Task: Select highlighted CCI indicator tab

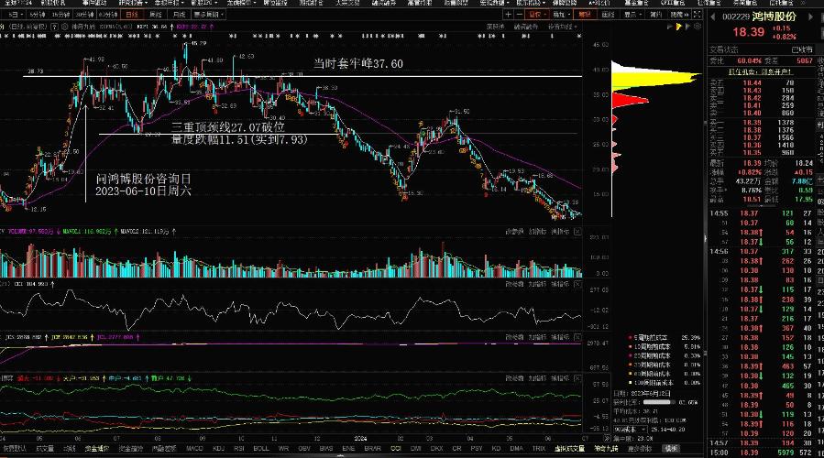Action: 396,449
